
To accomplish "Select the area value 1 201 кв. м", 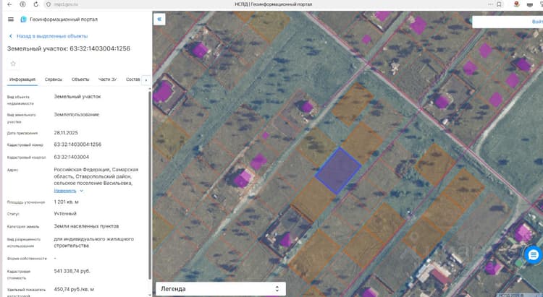I will click(66, 202).
